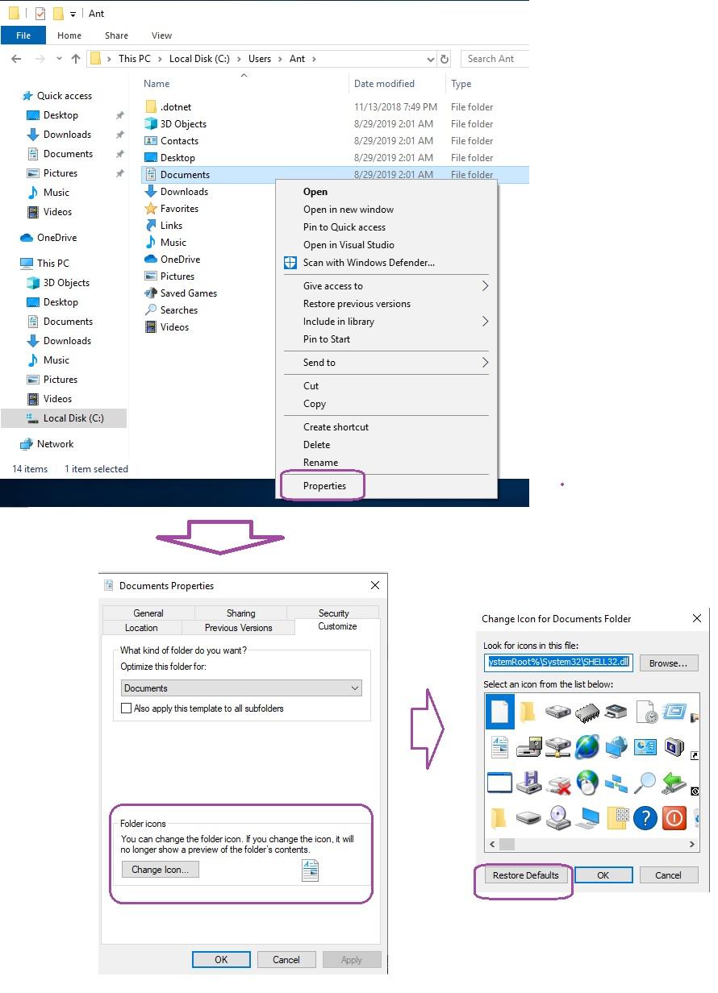718x993 pixels.
Task: Select the magnifying glass icon
Action: click(x=645, y=783)
